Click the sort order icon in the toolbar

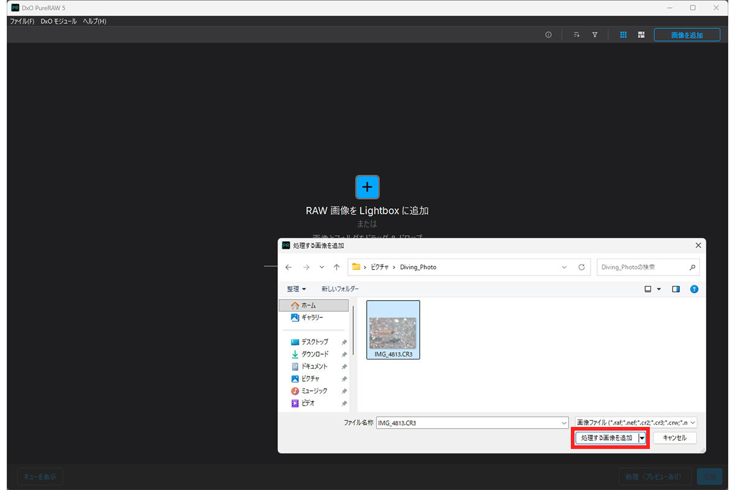(x=576, y=35)
